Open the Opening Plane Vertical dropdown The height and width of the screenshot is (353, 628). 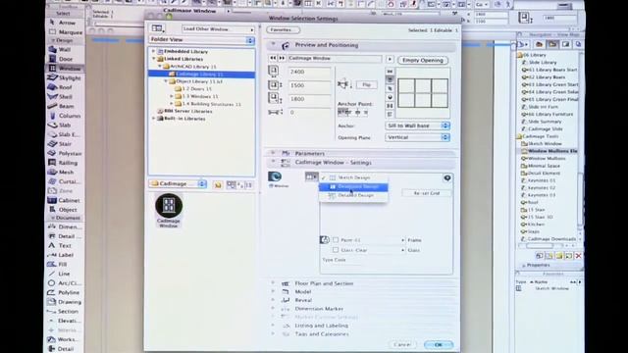pos(418,137)
